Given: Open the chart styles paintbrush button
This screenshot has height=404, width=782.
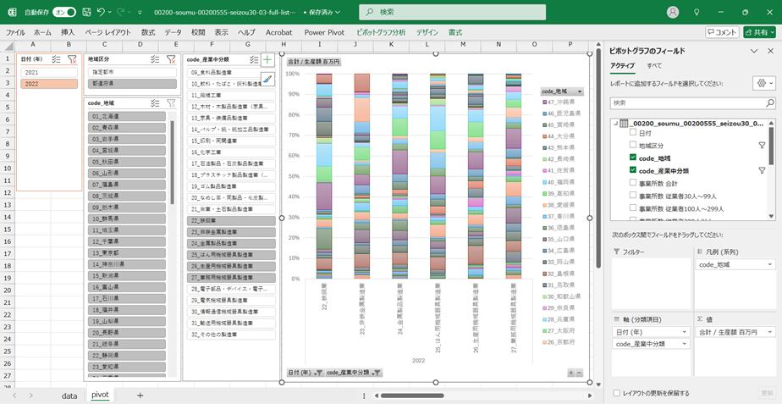Looking at the screenshot, I should point(267,80).
